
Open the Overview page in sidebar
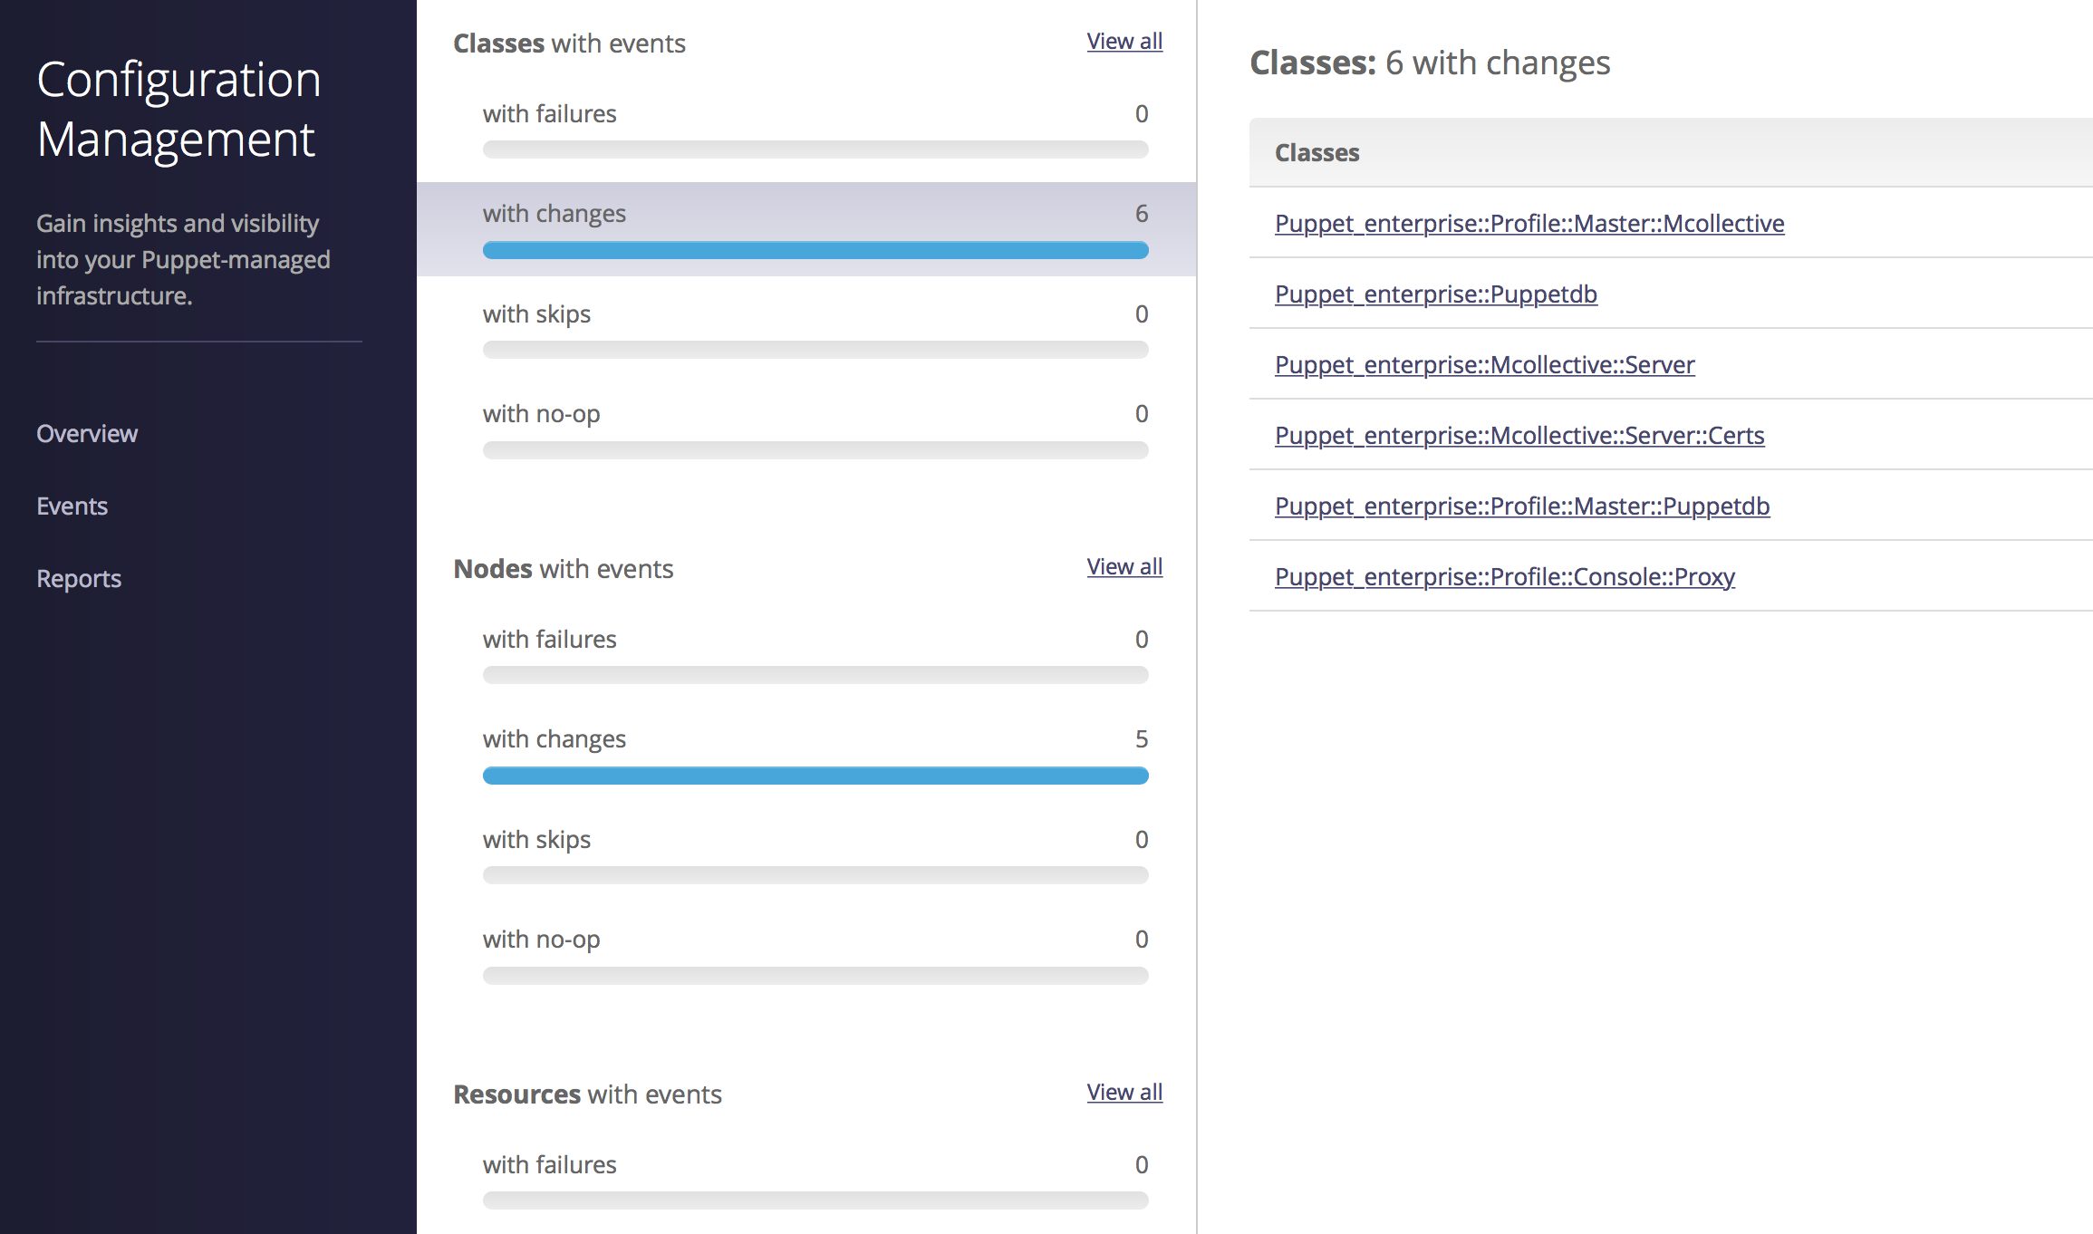pyautogui.click(x=87, y=434)
